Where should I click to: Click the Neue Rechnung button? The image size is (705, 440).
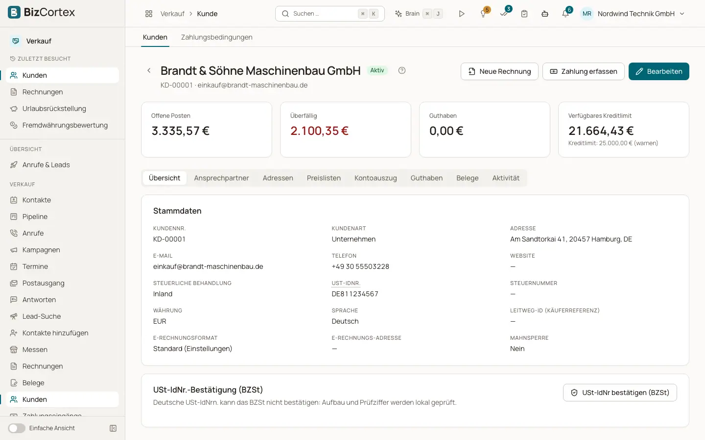[499, 71]
